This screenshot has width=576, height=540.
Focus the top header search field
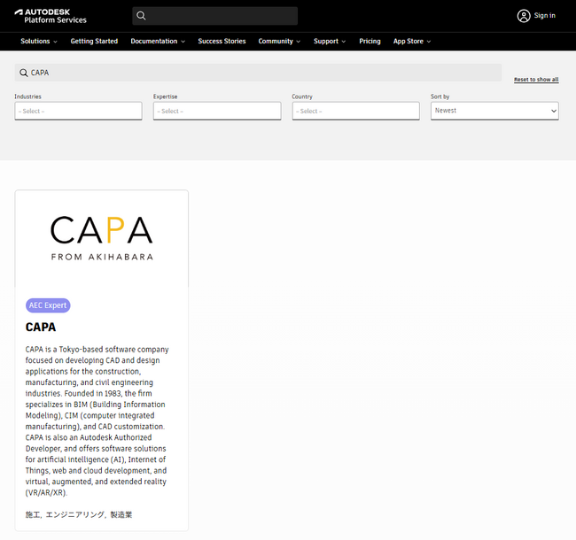click(x=215, y=16)
